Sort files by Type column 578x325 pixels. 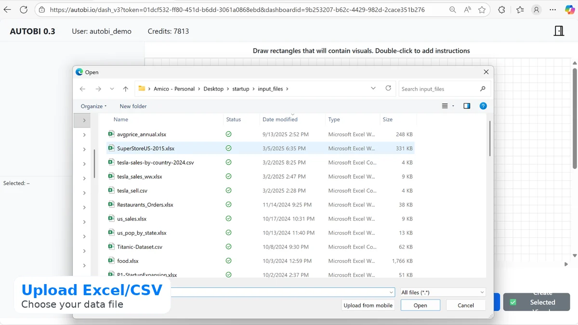334,119
